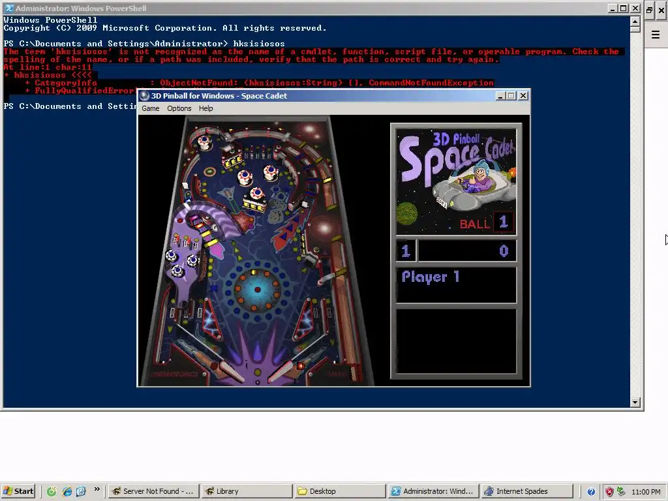Click the Player 1 label
This screenshot has height=501, width=668.
coord(431,277)
